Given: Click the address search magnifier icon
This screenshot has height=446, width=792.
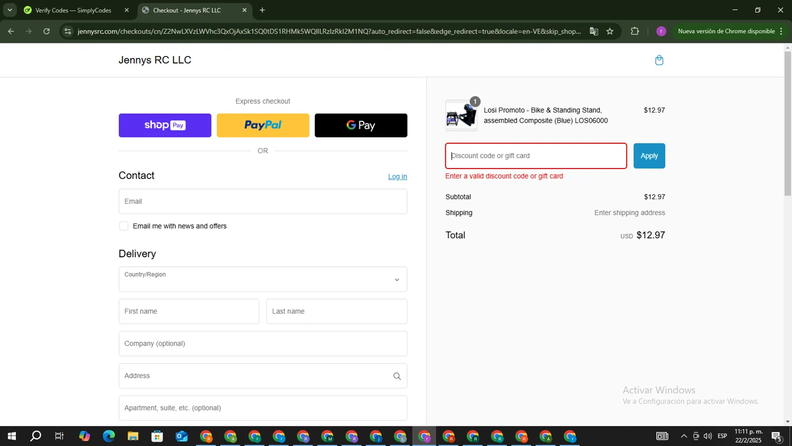Looking at the screenshot, I should pos(397,376).
